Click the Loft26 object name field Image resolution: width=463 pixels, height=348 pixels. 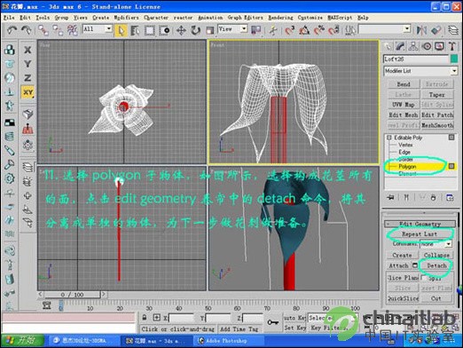pyautogui.click(x=416, y=59)
